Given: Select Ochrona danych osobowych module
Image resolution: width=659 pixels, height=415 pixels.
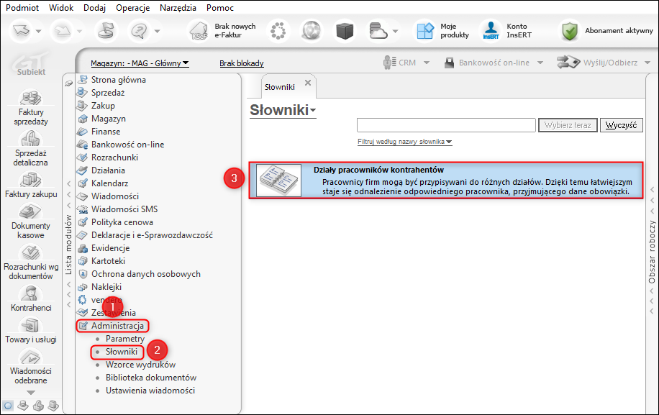Looking at the screenshot, I should click(x=146, y=274).
